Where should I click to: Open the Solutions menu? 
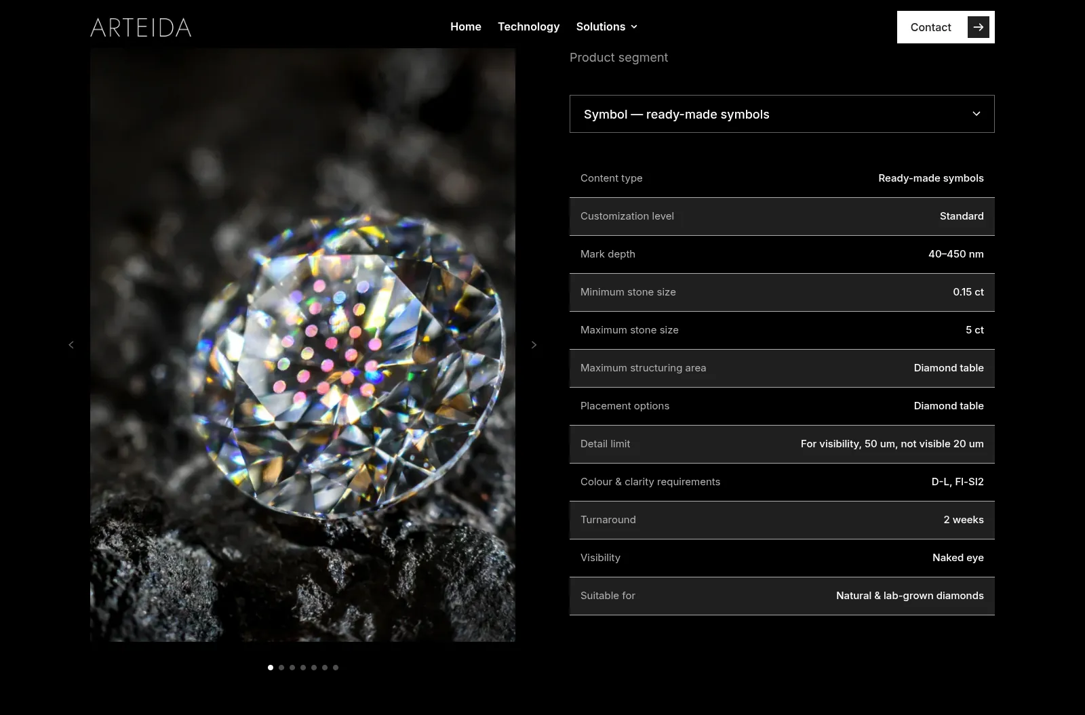(601, 26)
